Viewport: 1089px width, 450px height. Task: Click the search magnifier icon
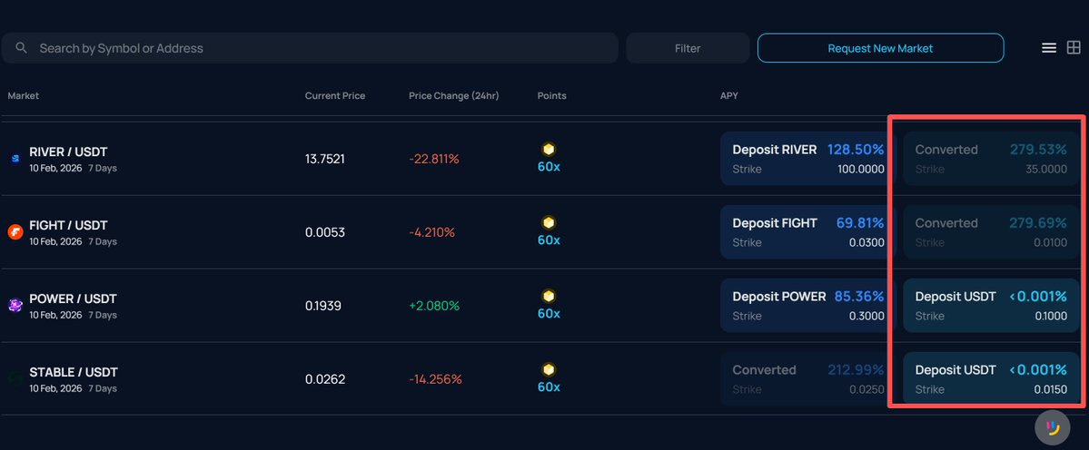22,48
